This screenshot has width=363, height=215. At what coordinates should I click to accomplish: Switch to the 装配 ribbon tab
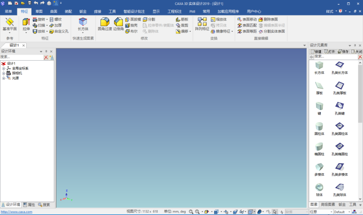[x=68, y=11]
